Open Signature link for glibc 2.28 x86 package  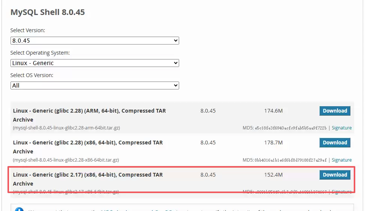point(341,160)
